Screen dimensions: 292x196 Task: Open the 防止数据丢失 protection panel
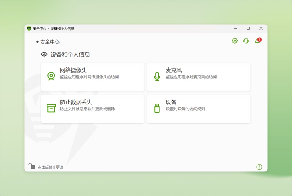click(93, 108)
